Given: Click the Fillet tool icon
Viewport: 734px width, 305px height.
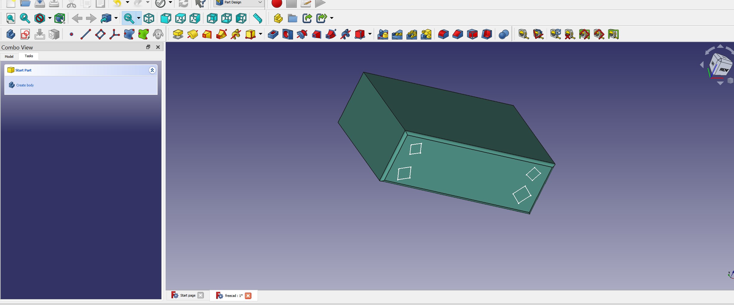Looking at the screenshot, I should pos(443,34).
